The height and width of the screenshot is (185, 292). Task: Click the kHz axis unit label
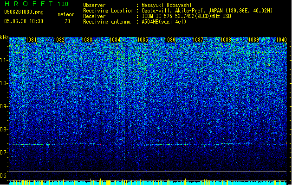tap(4, 37)
